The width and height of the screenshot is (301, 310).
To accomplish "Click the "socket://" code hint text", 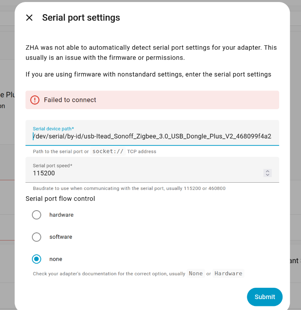I will pos(108,151).
